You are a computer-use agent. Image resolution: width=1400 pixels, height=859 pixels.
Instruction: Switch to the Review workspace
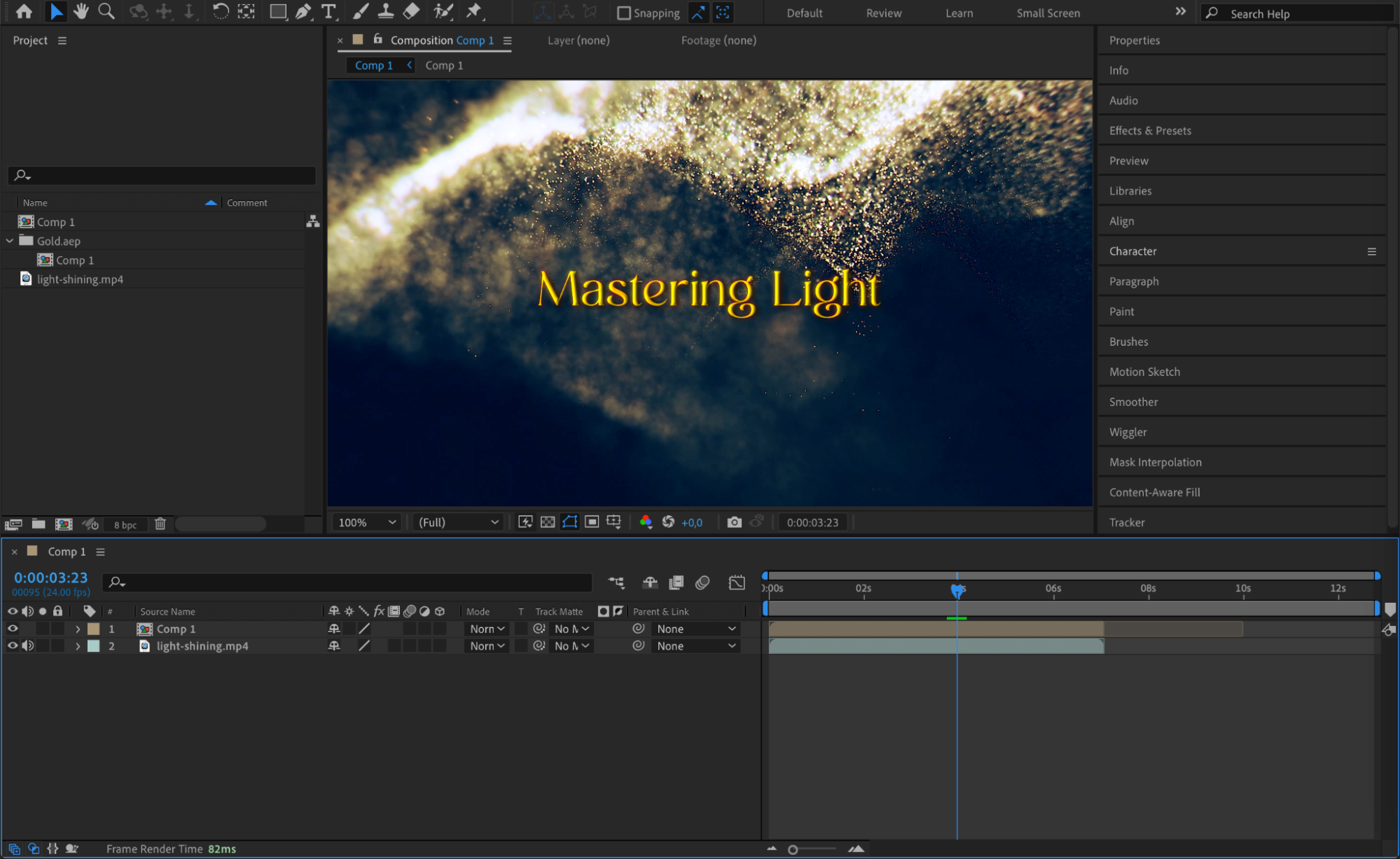tap(883, 13)
